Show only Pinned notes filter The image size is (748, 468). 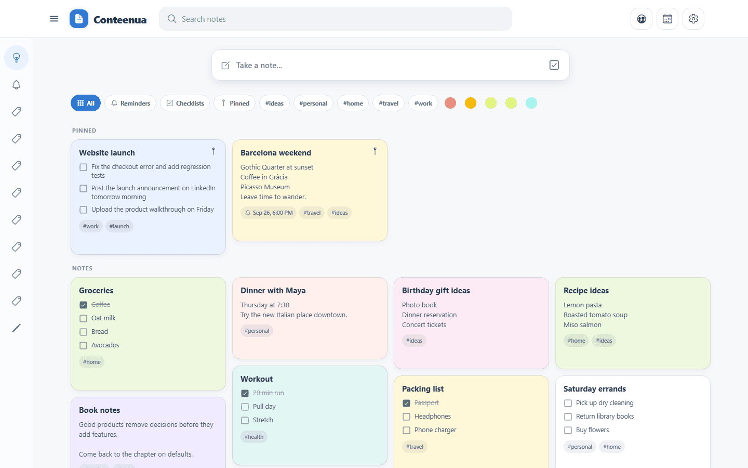(x=235, y=103)
